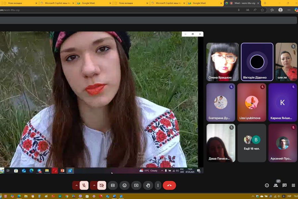Open the activities grid icon

pyautogui.click(x=293, y=185)
